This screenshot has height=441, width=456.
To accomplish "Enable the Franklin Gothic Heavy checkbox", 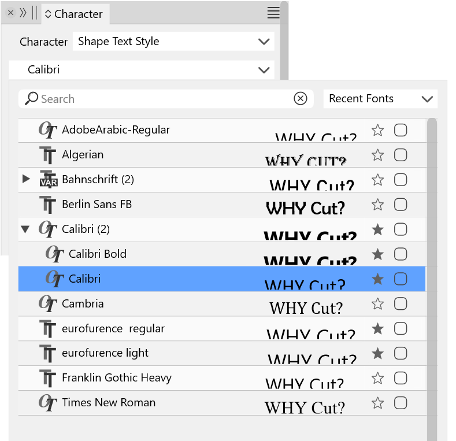I will pyautogui.click(x=401, y=378).
